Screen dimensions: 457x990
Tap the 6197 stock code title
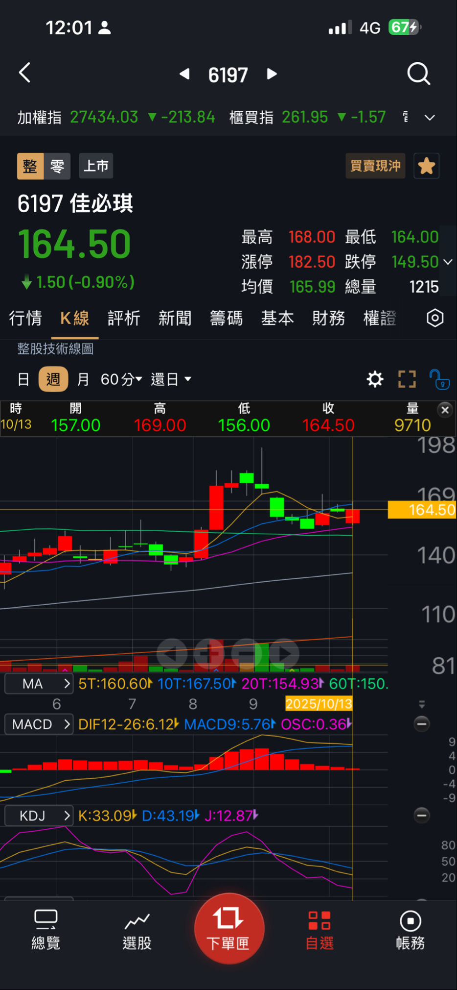(228, 74)
